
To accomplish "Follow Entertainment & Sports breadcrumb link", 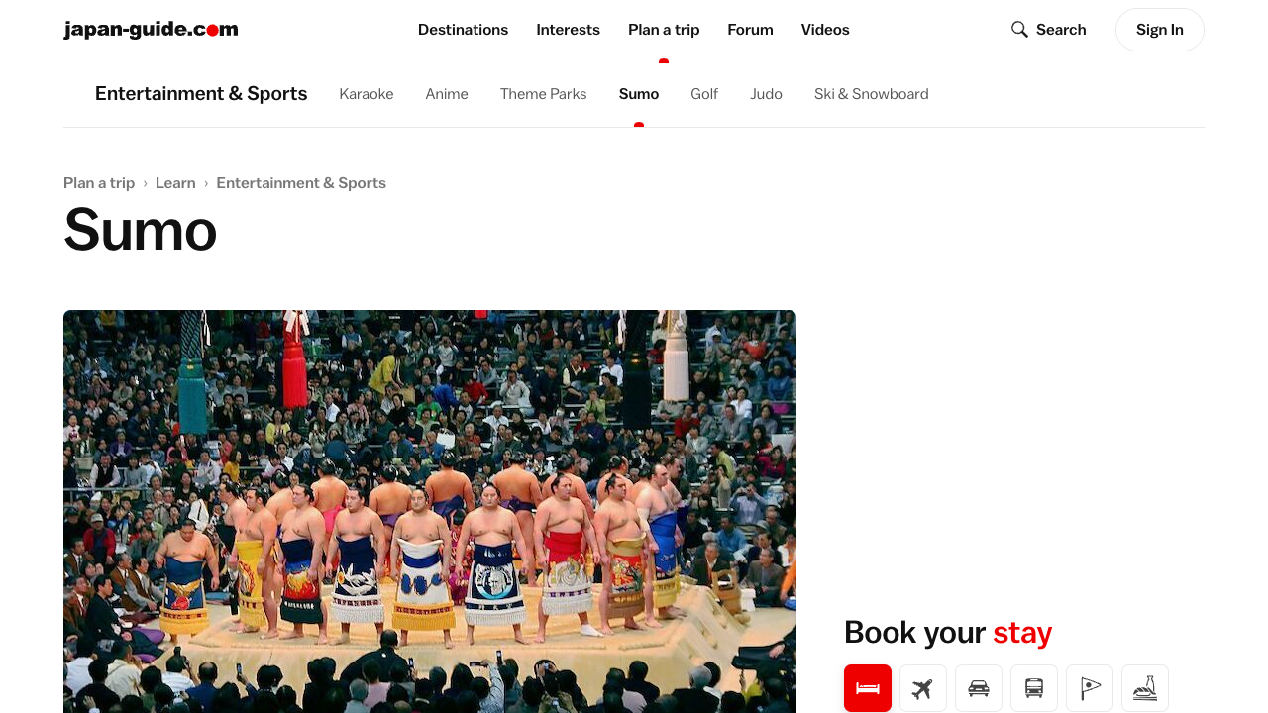I will (301, 183).
